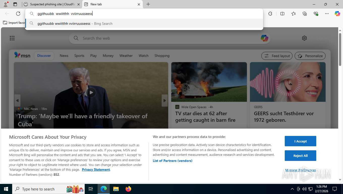Open the Favorites star icon
The height and width of the screenshot is (194, 343).
pyautogui.click(x=294, y=14)
